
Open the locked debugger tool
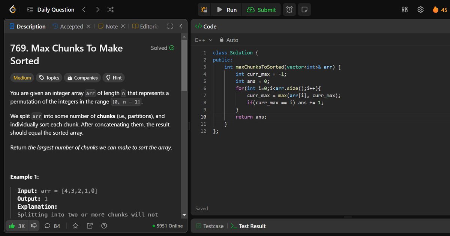point(204,9)
